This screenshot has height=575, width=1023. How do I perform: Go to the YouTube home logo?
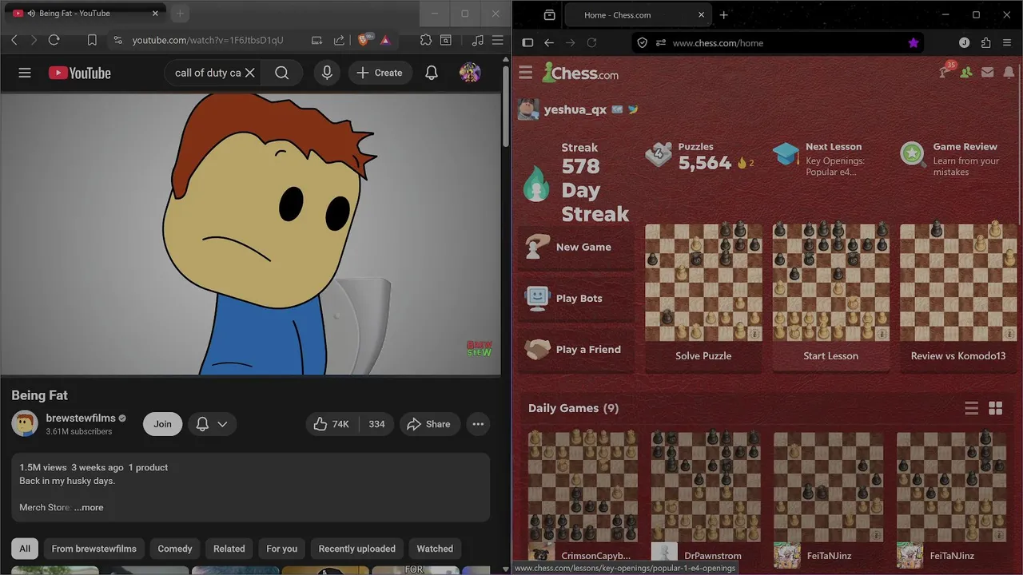pos(80,73)
